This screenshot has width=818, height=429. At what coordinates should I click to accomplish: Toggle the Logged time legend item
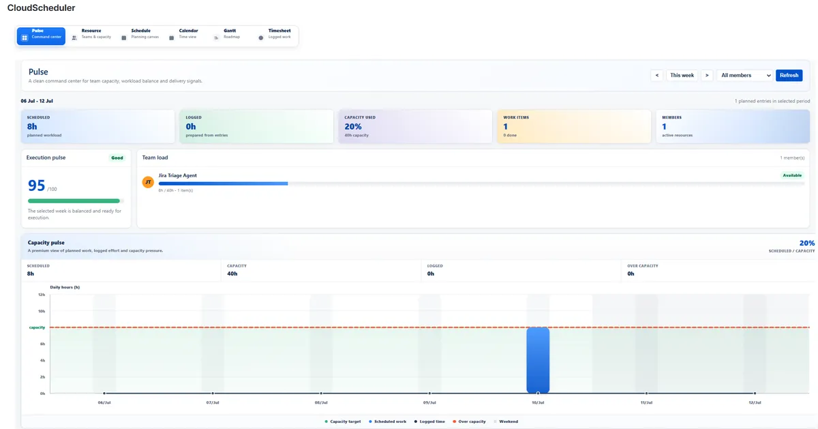[429, 421]
